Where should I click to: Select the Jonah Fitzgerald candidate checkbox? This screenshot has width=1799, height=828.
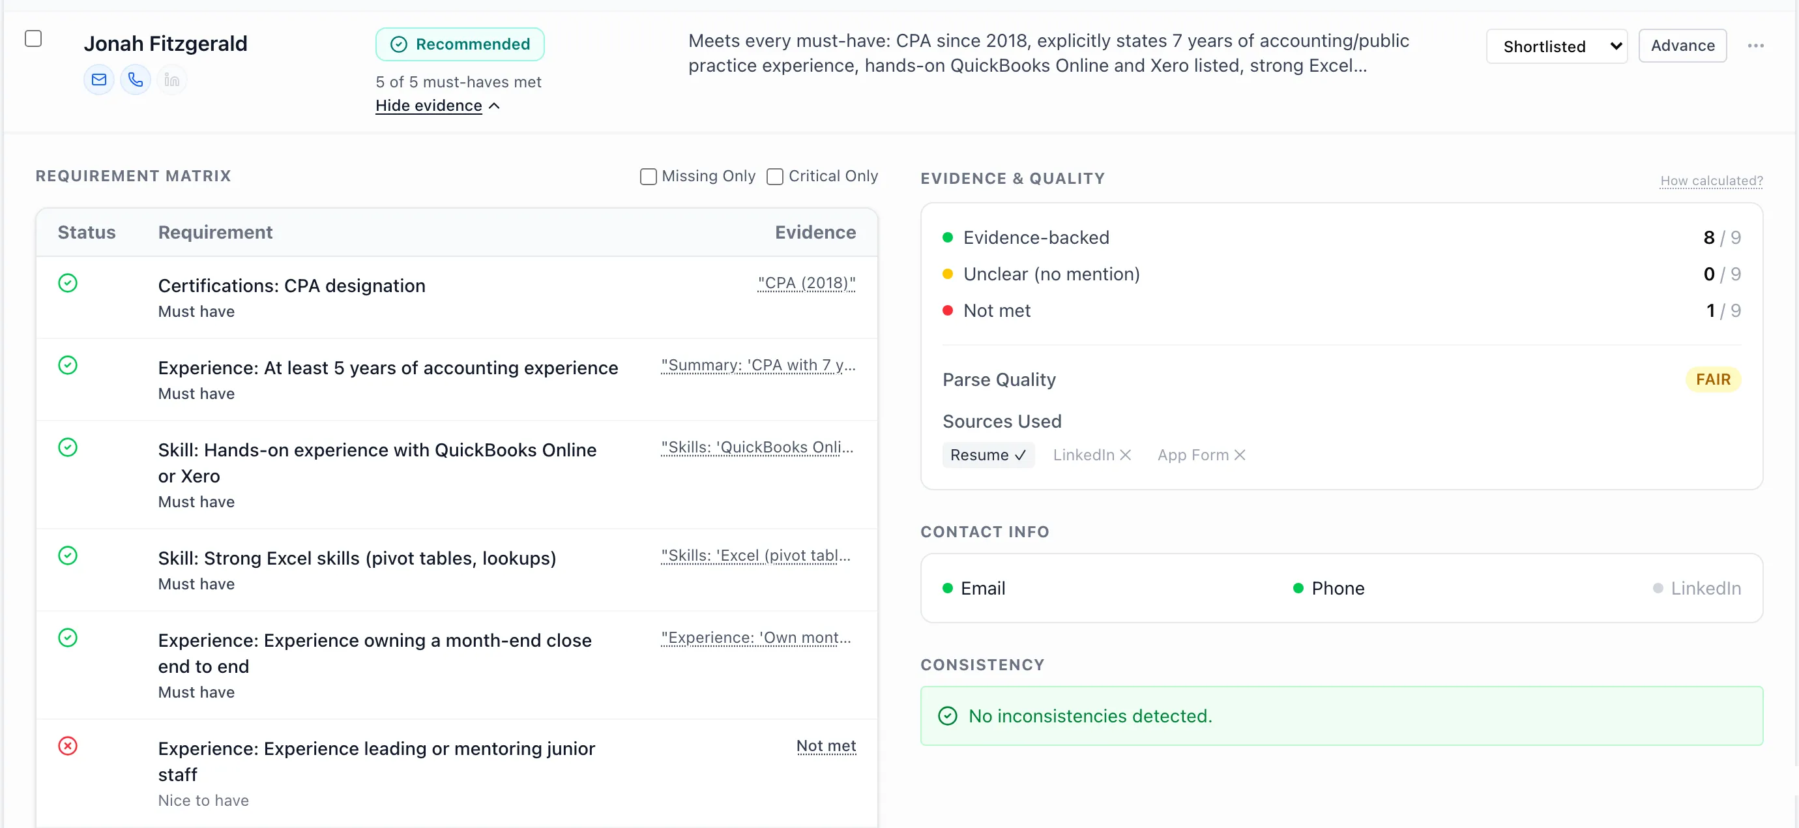33,38
